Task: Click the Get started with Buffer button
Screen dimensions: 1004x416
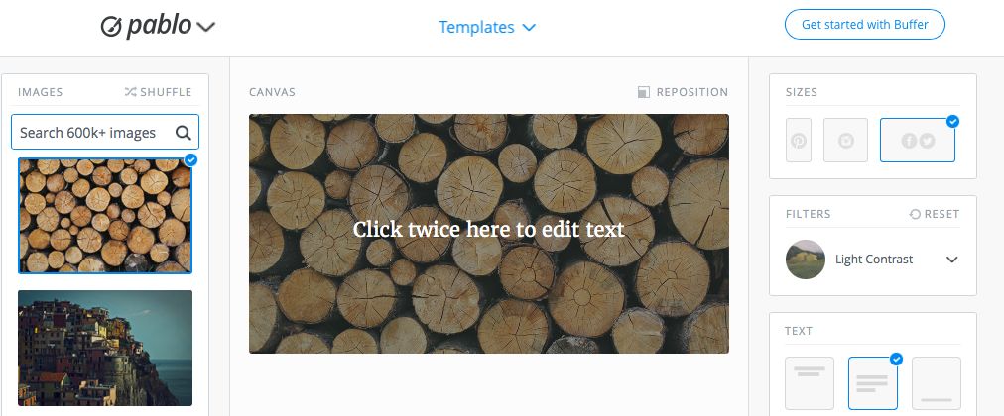Action: (x=864, y=25)
